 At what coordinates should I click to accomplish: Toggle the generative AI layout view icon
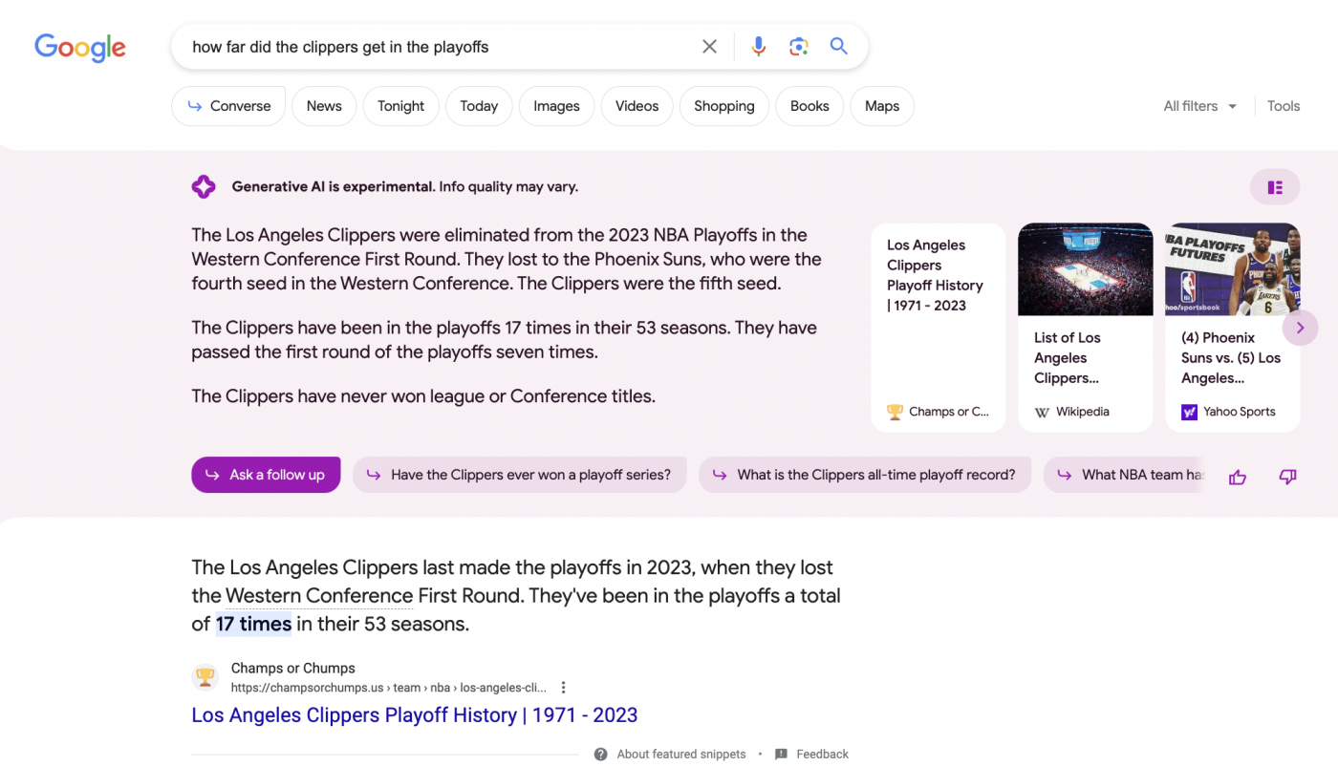pyautogui.click(x=1275, y=187)
